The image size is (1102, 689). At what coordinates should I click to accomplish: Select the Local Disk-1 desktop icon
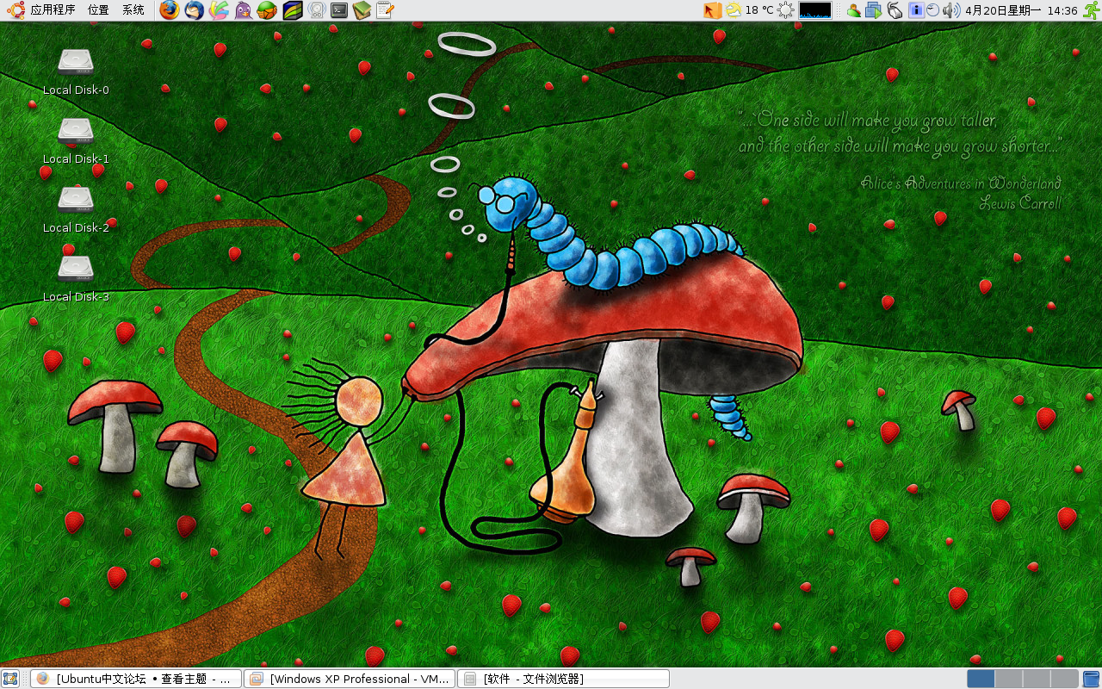point(76,140)
